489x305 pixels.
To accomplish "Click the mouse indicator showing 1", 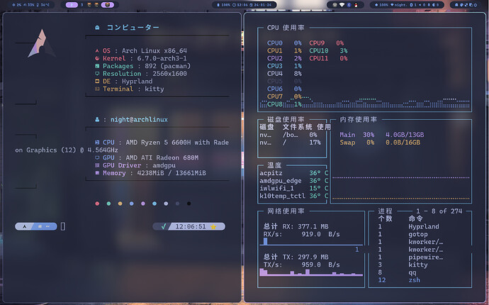I will [x=413, y=5].
